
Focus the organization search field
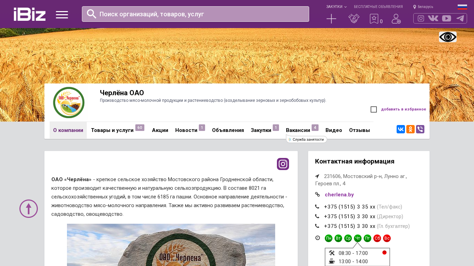195,14
